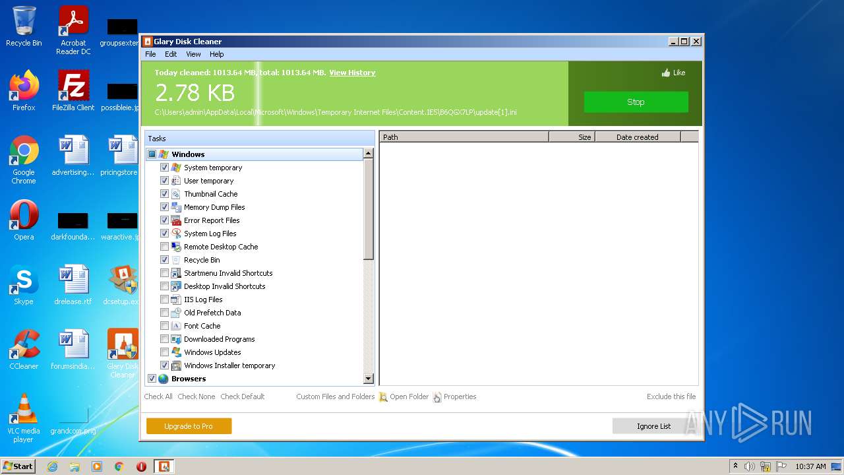Click the Memory Dump Files icon
Image resolution: width=844 pixels, height=475 pixels.
[176, 207]
